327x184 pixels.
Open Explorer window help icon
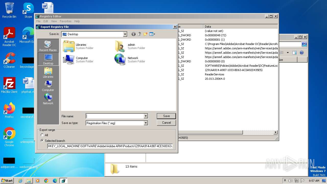[x=302, y=53]
